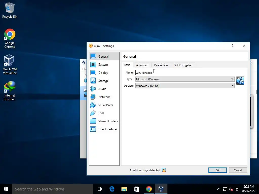Select the Internet Download Manager desktop shortcut
The width and height of the screenshot is (259, 194).
pyautogui.click(x=10, y=91)
